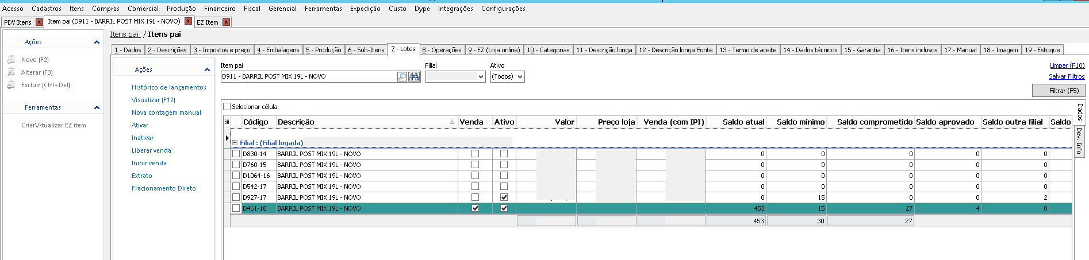Click the Itens pai breadcrumb link
Screen dimensions: 1089x260
point(125,34)
